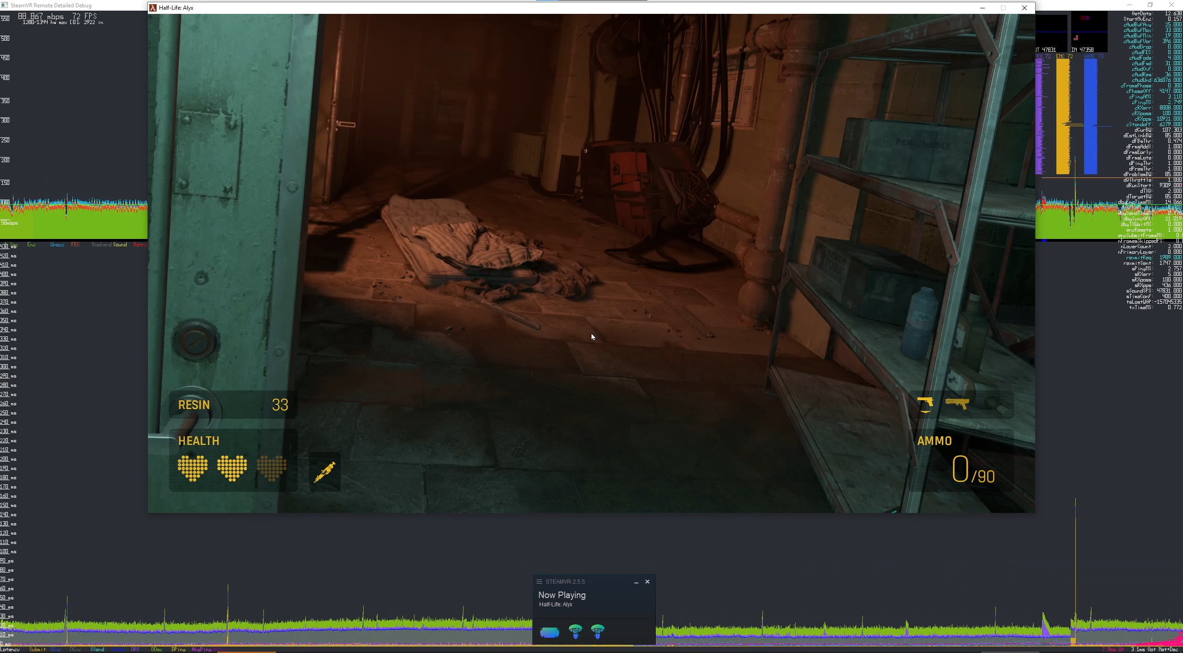
Task: Click the DPing label in latency legend
Action: click(178, 649)
